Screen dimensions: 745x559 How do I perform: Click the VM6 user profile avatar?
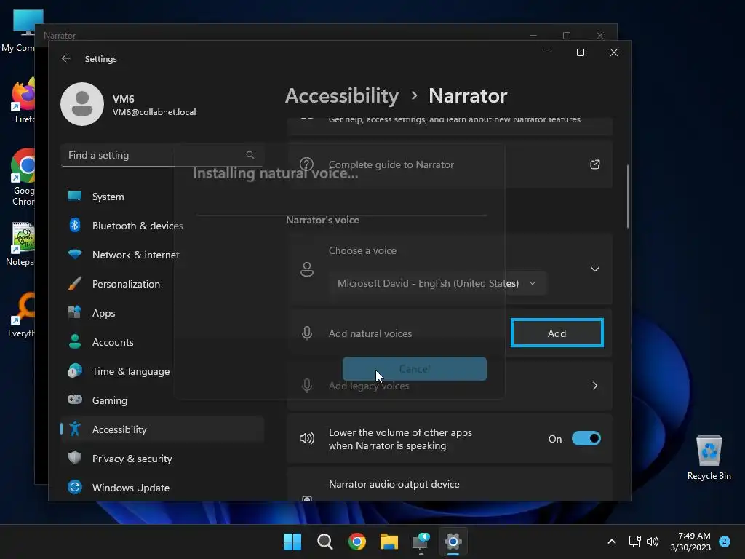82,104
